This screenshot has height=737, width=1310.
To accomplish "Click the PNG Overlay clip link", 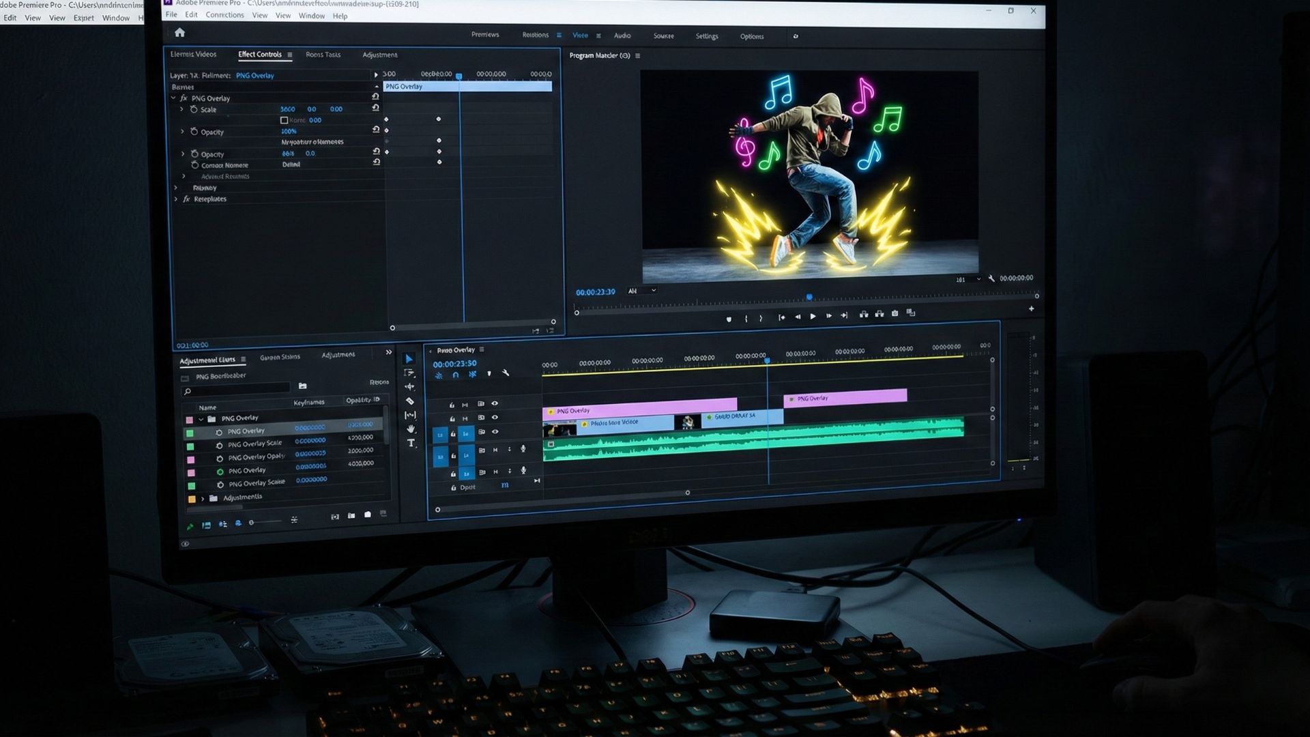I will (254, 76).
